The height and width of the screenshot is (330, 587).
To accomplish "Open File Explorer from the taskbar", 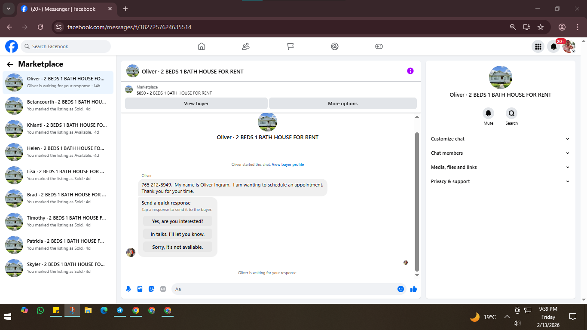I will point(88,310).
